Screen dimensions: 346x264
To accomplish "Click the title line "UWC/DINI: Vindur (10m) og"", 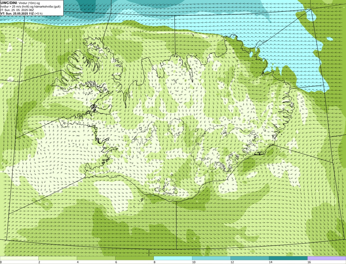I will pyautogui.click(x=20, y=3).
